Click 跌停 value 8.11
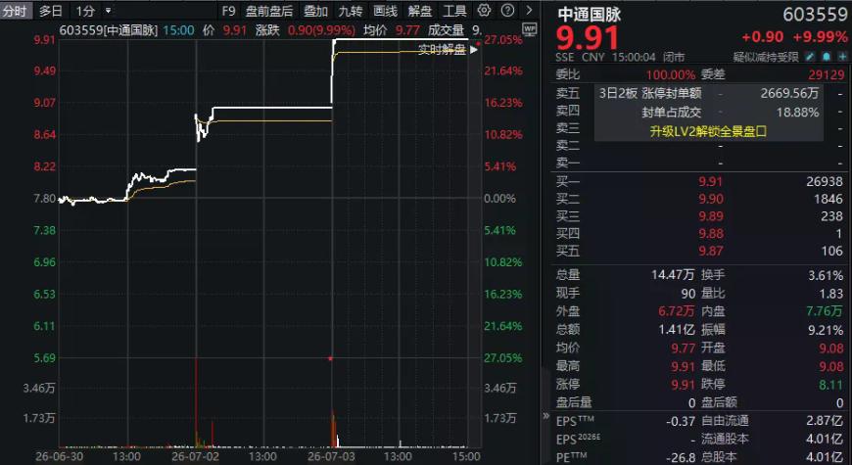Viewport: 852px width, 465px height. coord(831,384)
